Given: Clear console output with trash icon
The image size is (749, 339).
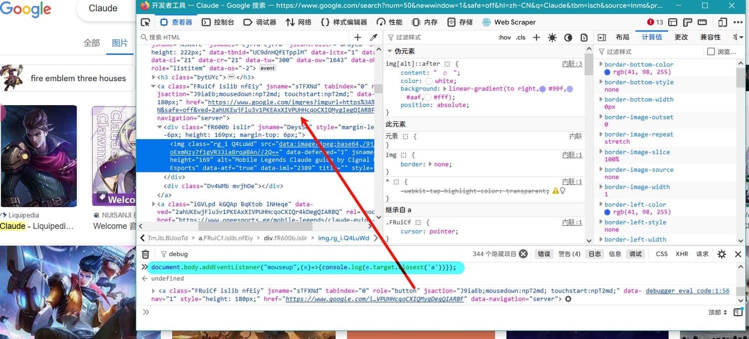Looking at the screenshot, I should click(145, 254).
